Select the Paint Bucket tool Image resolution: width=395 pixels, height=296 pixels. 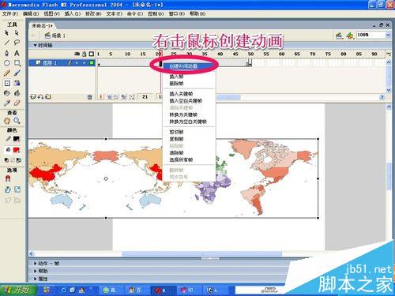[17, 93]
